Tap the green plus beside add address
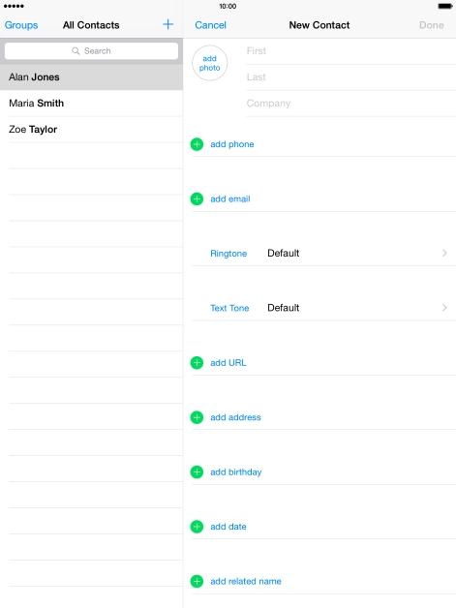This screenshot has width=456, height=608. 197,417
